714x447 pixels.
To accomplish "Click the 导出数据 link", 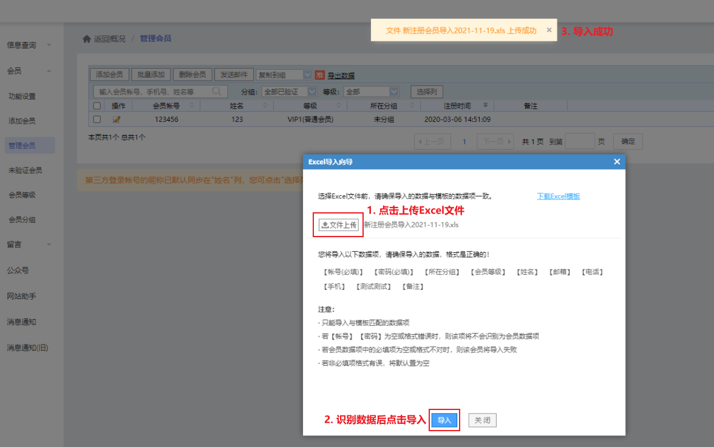I will (x=341, y=75).
